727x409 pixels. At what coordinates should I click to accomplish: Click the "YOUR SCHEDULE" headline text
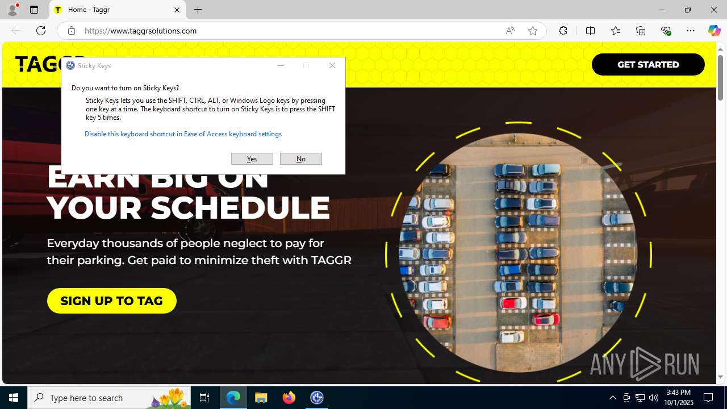[188, 207]
